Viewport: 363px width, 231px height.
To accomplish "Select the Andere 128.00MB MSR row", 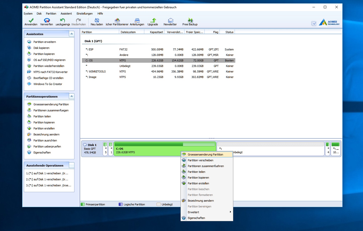I will [159, 55].
